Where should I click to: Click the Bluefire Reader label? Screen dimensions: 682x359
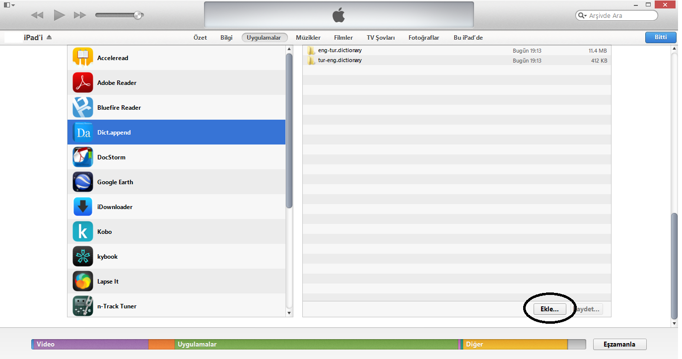pos(119,108)
